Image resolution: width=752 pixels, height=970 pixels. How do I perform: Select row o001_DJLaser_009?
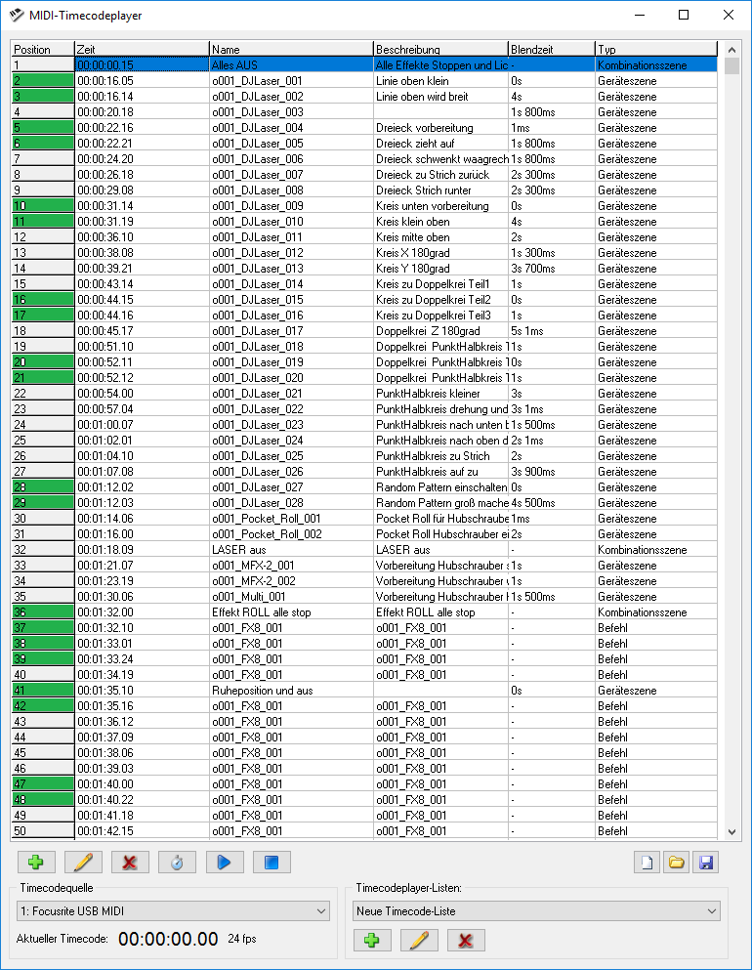(x=364, y=205)
